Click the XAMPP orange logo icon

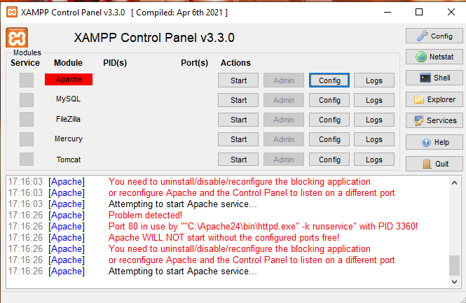[x=17, y=38]
